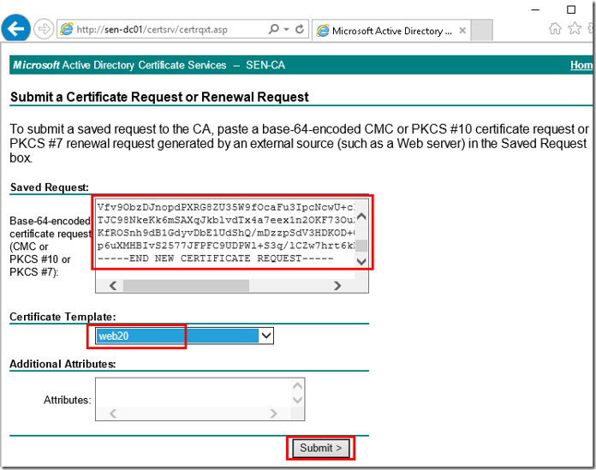The height and width of the screenshot is (470, 596).
Task: Click inside the Attributes text box
Action: tap(193, 392)
